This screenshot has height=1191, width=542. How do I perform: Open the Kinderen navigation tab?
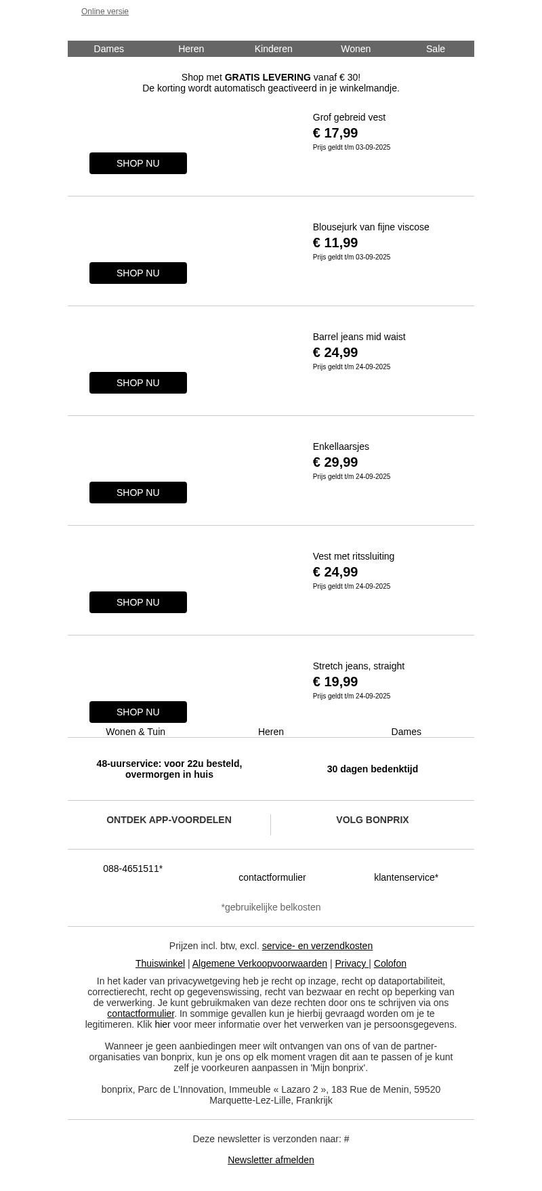(x=273, y=49)
